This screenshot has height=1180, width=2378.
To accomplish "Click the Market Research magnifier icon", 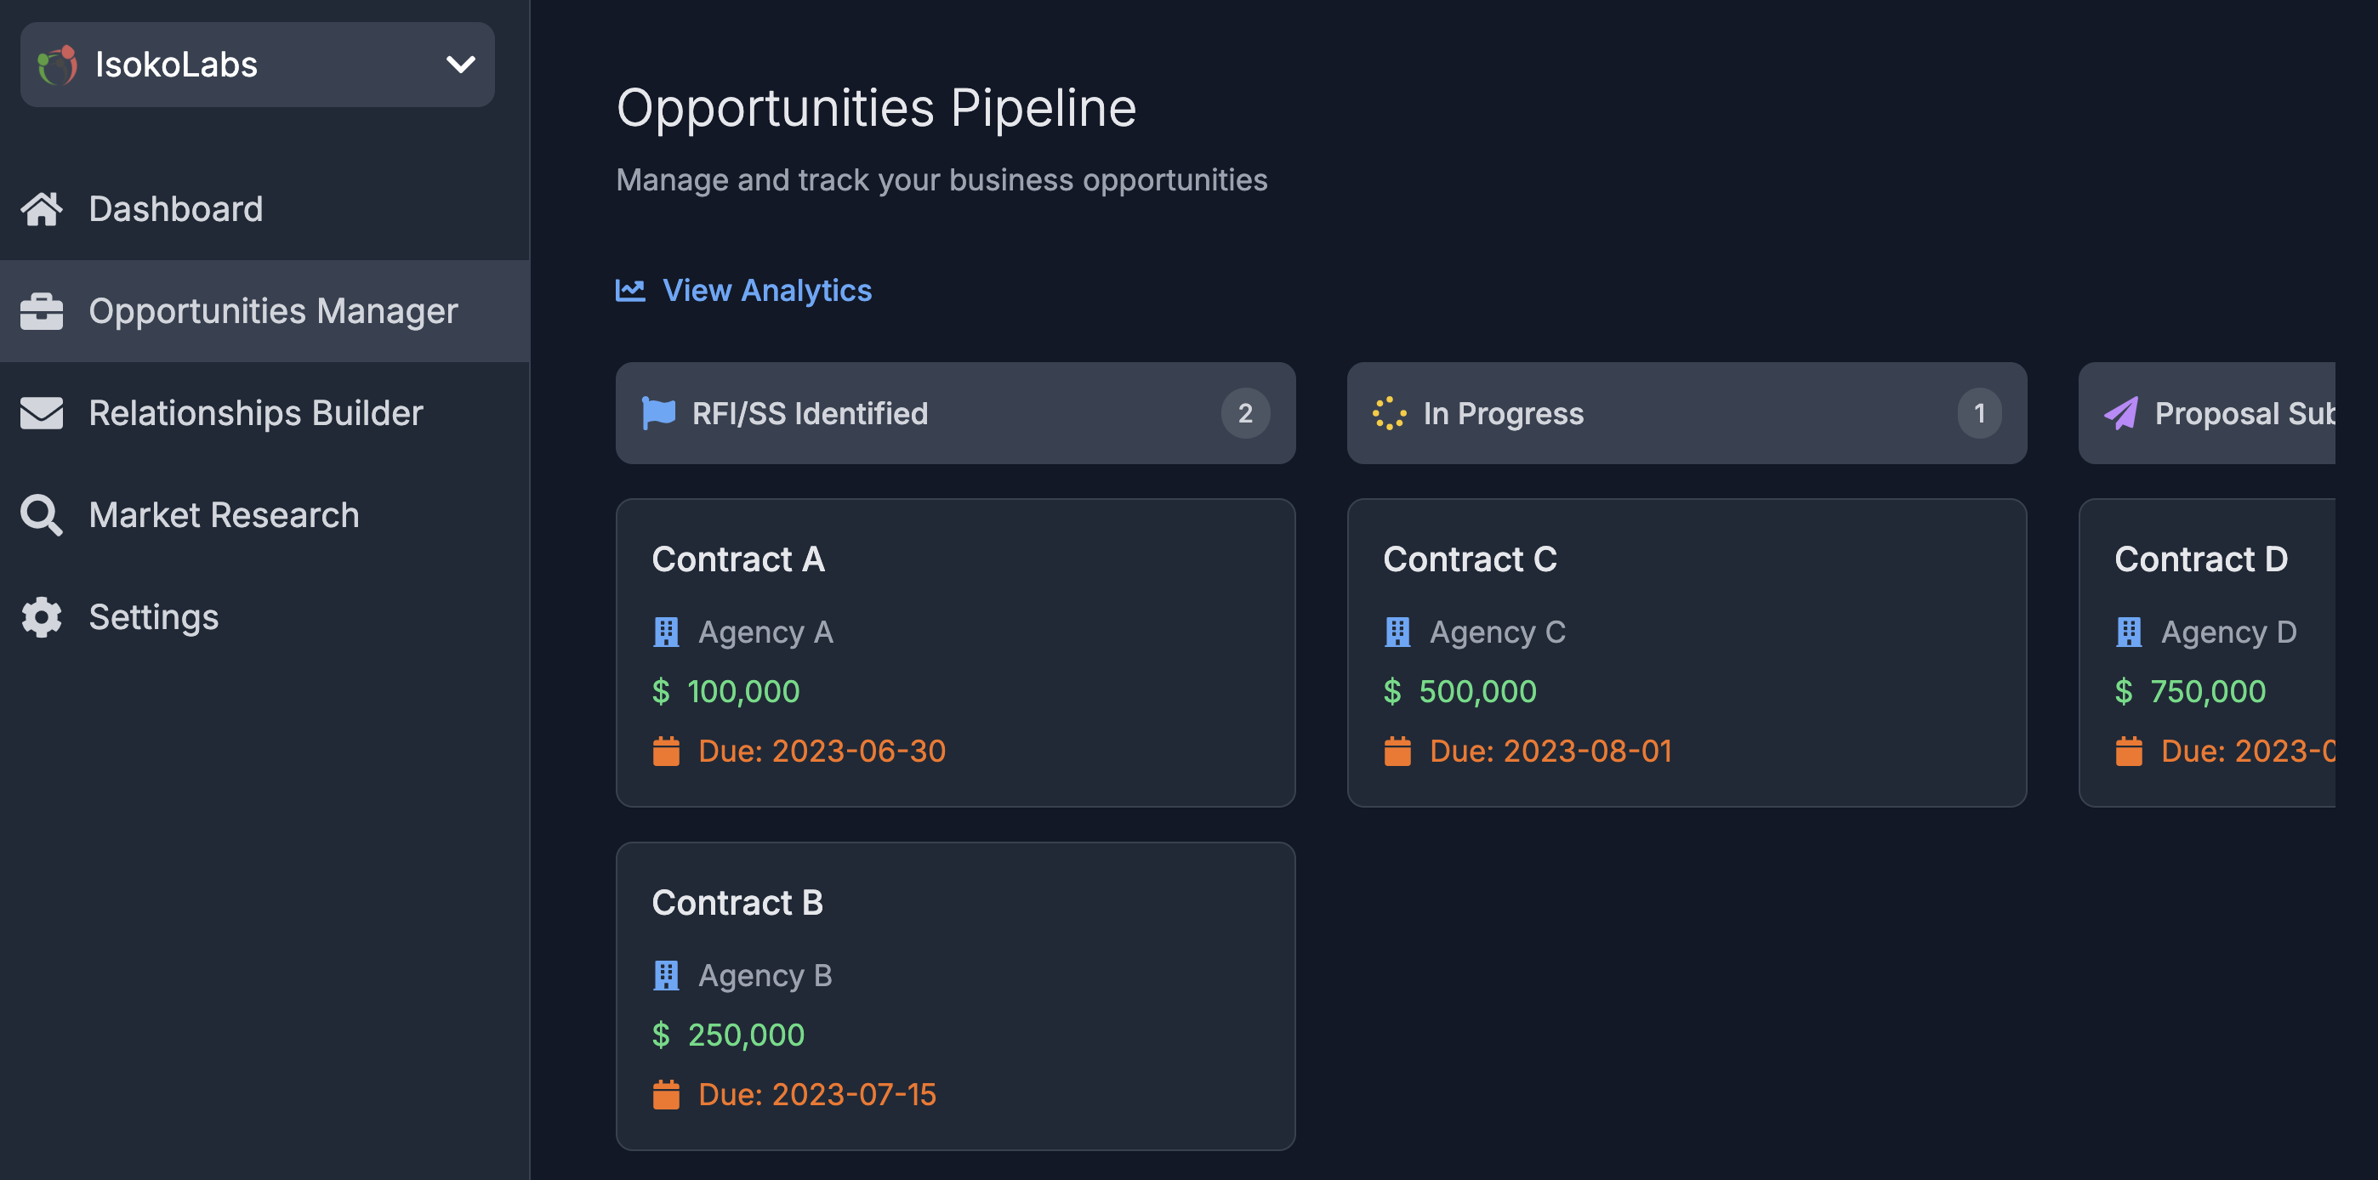I will click(39, 514).
